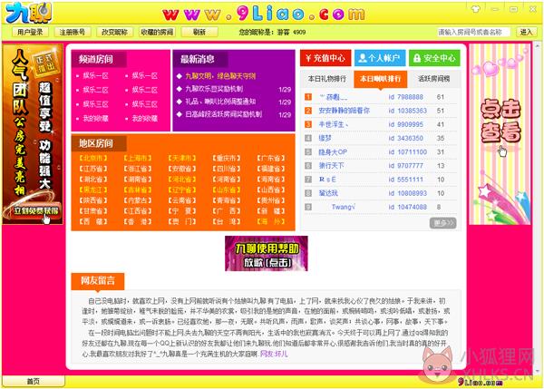Click 立刻免费获得 on the left banner
Image resolution: width=544 pixels, height=389 pixels.
pyautogui.click(x=36, y=210)
